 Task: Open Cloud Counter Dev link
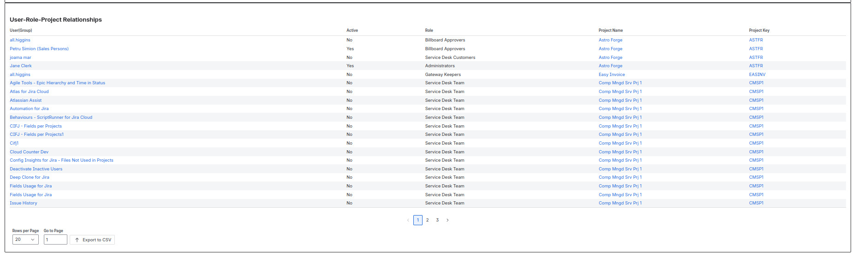coord(29,152)
